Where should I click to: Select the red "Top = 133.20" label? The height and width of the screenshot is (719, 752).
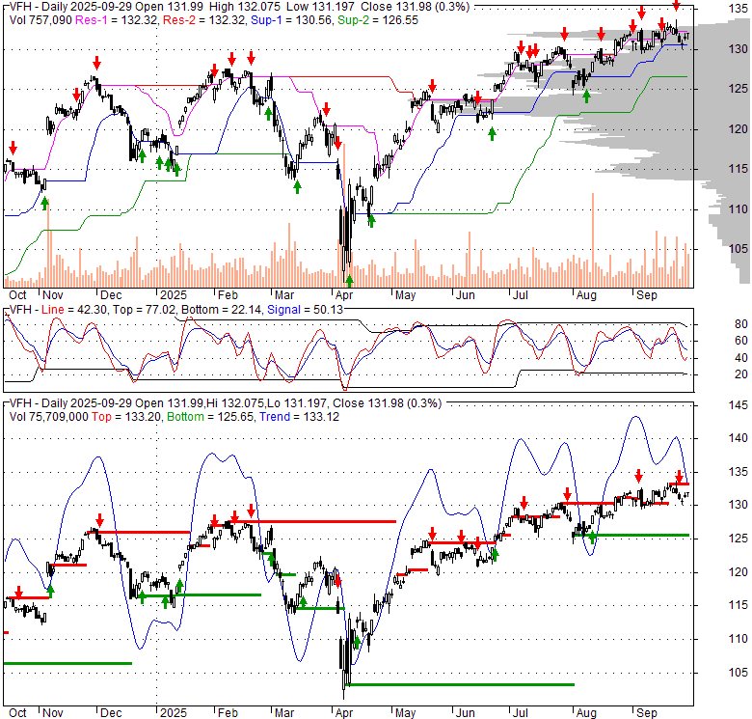pyautogui.click(x=125, y=417)
